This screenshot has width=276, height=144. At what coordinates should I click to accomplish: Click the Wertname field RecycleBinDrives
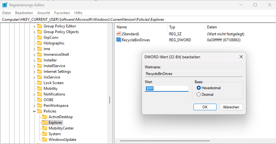point(194,74)
